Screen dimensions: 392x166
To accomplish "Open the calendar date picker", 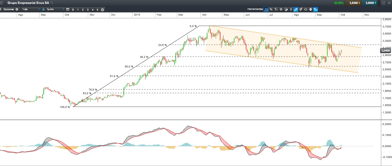I will (68, 10).
